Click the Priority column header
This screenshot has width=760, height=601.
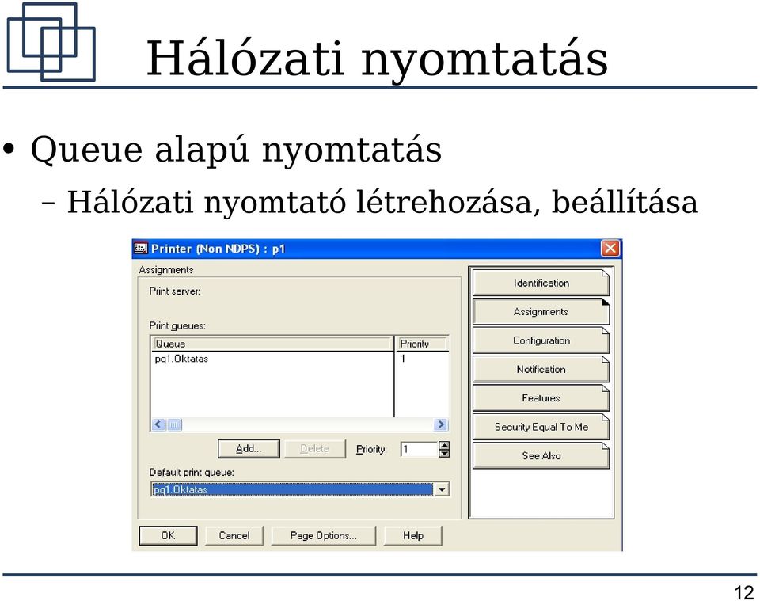pos(422,344)
